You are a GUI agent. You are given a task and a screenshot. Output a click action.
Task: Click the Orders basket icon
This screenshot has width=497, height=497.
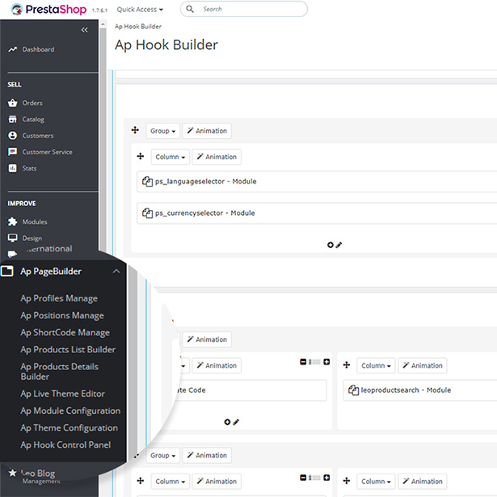13,103
